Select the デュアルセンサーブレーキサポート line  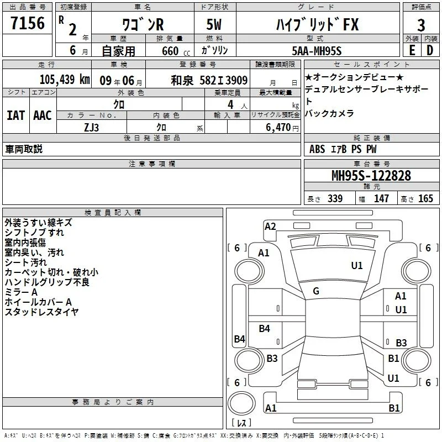(x=366, y=95)
